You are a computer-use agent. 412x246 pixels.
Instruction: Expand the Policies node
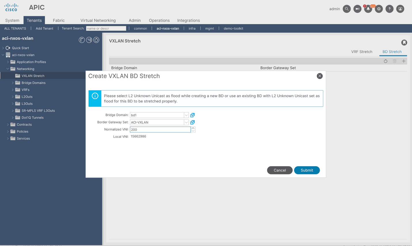pyautogui.click(x=8, y=132)
